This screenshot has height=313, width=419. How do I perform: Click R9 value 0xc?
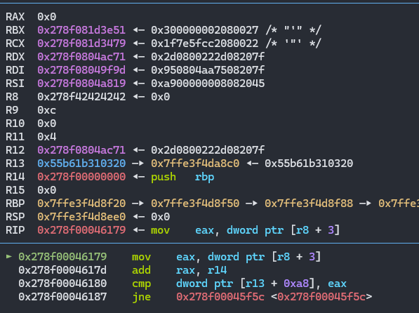coord(46,110)
